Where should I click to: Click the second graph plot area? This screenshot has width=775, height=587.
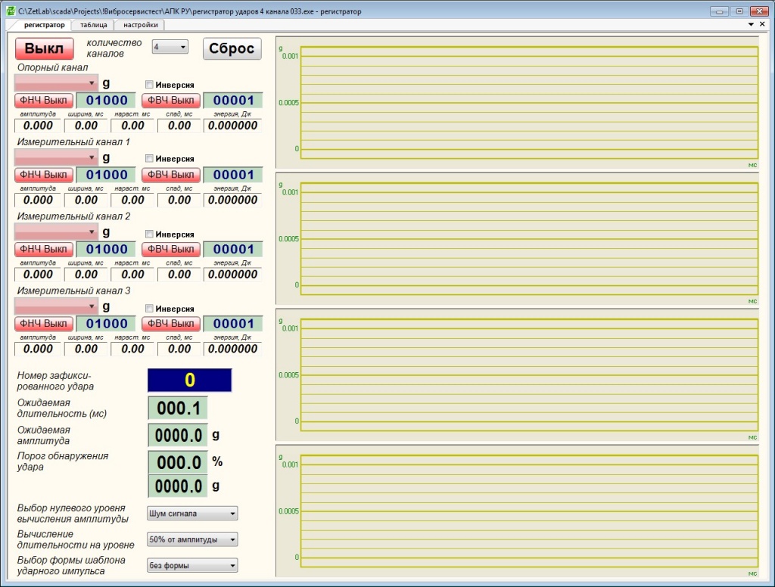529,239
